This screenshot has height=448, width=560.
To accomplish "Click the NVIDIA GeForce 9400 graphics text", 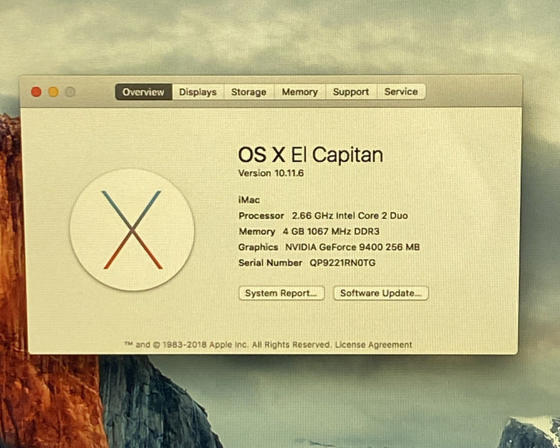I will 352,248.
